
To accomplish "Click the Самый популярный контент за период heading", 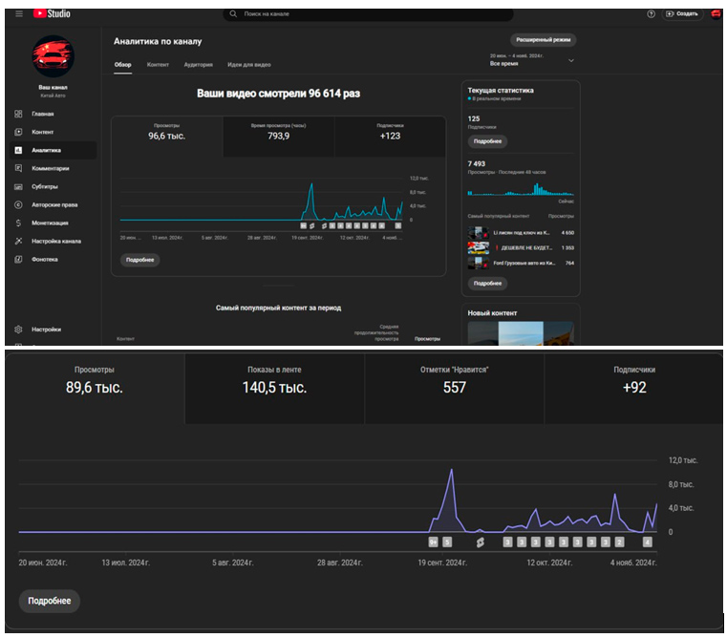I will click(278, 308).
